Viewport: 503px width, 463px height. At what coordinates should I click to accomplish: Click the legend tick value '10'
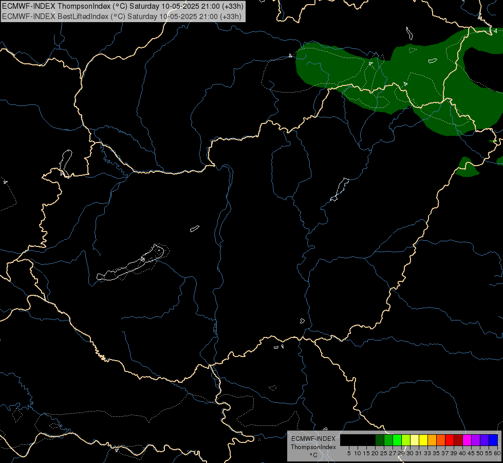pos(358,453)
